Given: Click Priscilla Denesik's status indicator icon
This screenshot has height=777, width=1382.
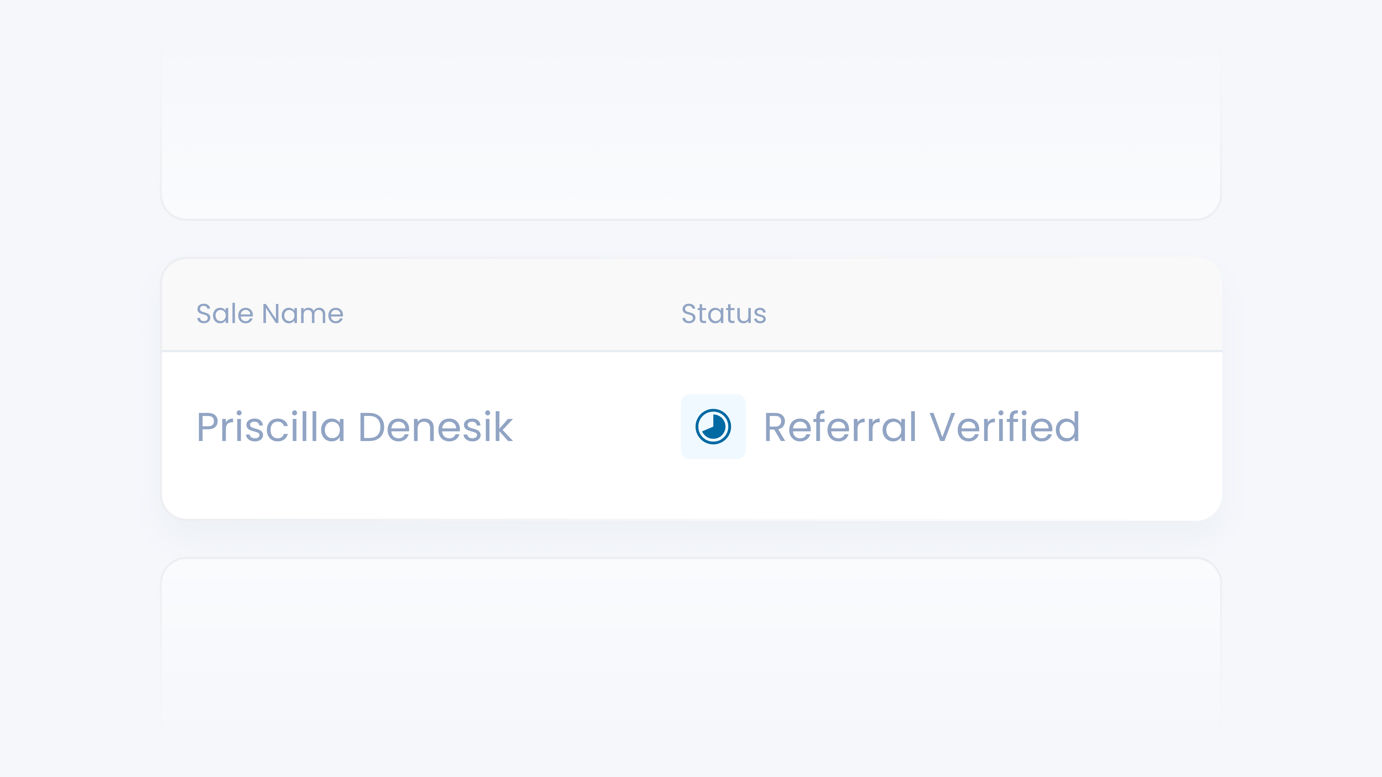Looking at the screenshot, I should click(x=713, y=427).
